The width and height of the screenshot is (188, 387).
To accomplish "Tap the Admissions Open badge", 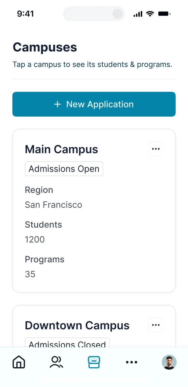I will (x=64, y=169).
